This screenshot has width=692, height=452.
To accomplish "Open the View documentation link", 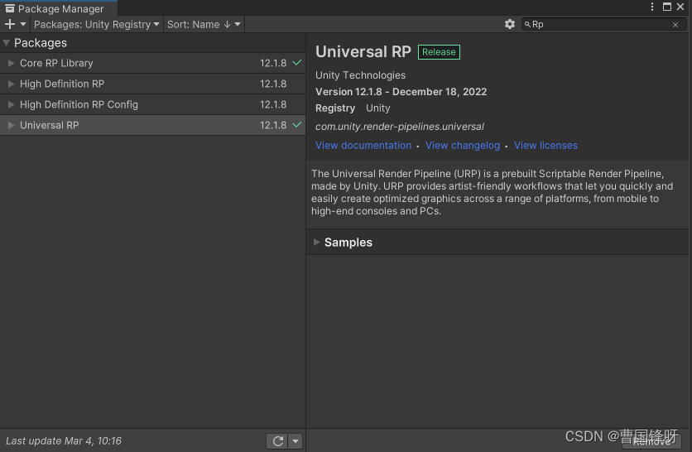I will click(x=363, y=145).
